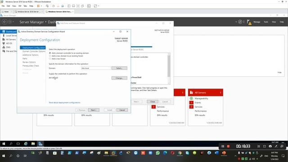Viewport: 288px width, 162px height.
Task: Open Server Manager notifications flag with warning
Action: pyautogui.click(x=249, y=22)
